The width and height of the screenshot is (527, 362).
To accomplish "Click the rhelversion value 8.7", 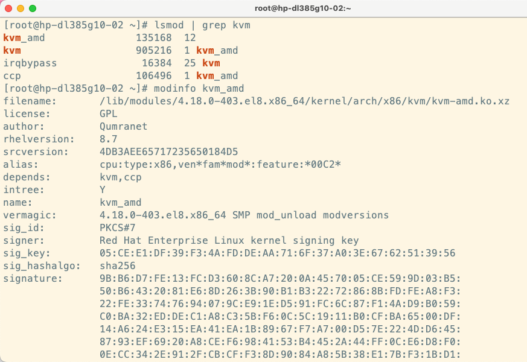I will pos(109,139).
